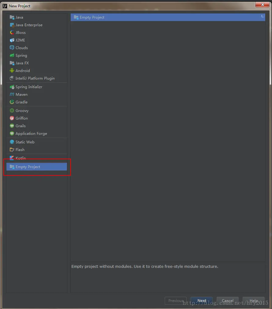This screenshot has height=309, width=272.
Task: Click the Java folder icon
Action: click(12, 17)
